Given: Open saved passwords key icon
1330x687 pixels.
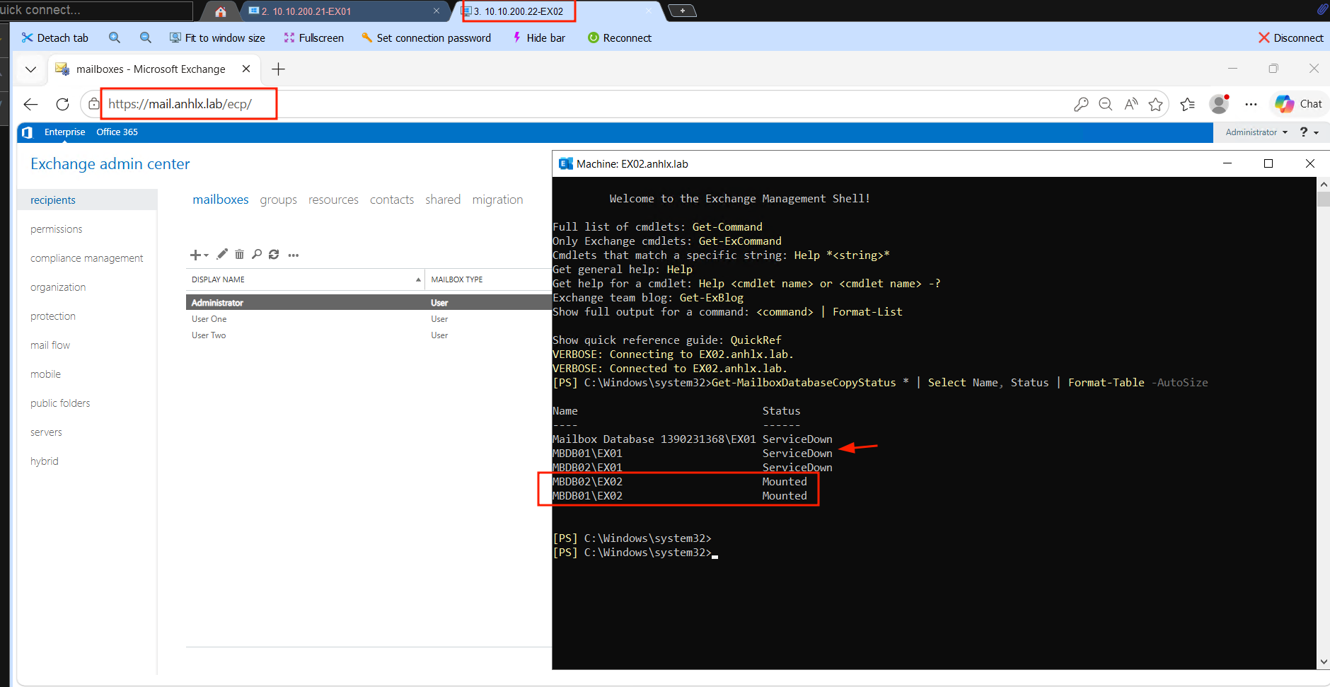Looking at the screenshot, I should pos(1081,105).
